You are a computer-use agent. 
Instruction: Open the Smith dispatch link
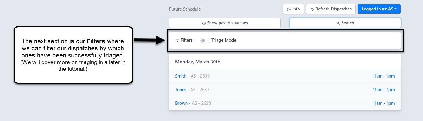pos(181,76)
